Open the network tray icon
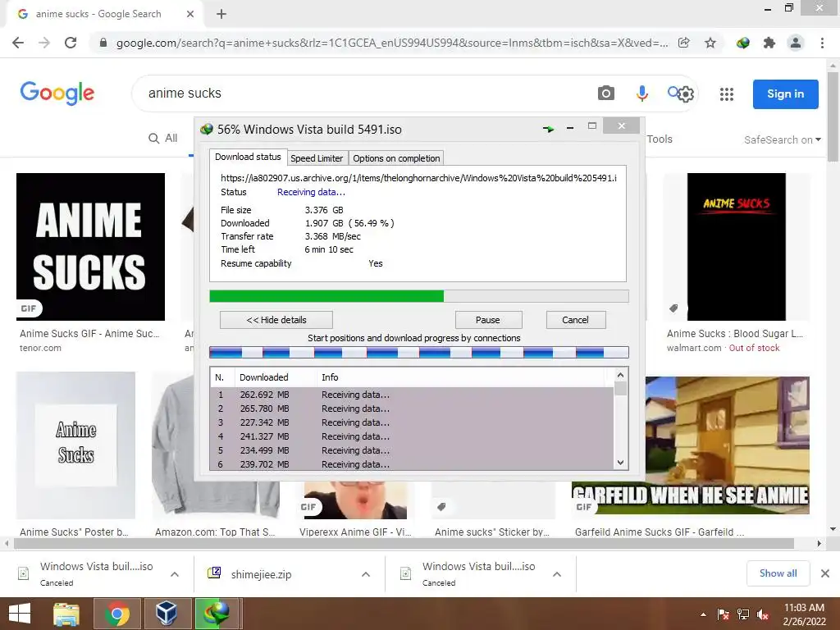 click(743, 614)
